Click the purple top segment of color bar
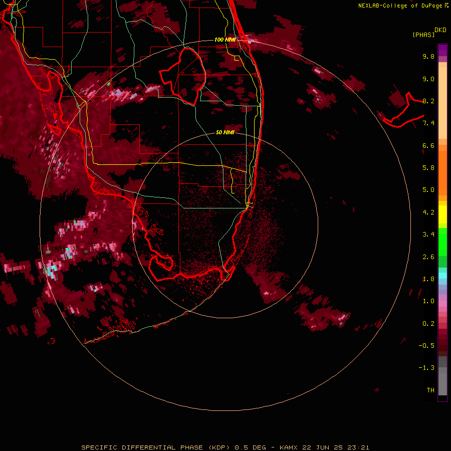This screenshot has width=451, height=451. (442, 50)
